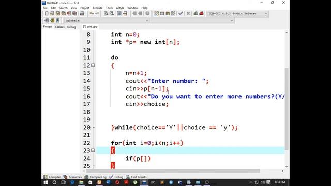Click the Open file toolbar icon
The image size is (331, 186).
tap(52, 14)
